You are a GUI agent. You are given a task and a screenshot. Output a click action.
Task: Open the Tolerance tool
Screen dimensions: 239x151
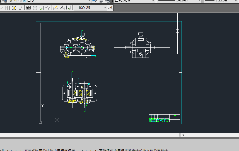coord(28,8)
